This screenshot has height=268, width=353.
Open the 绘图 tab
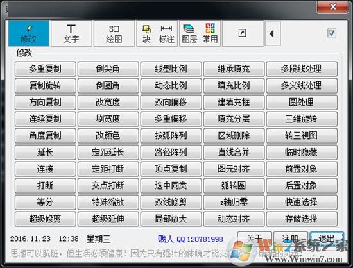click(114, 33)
